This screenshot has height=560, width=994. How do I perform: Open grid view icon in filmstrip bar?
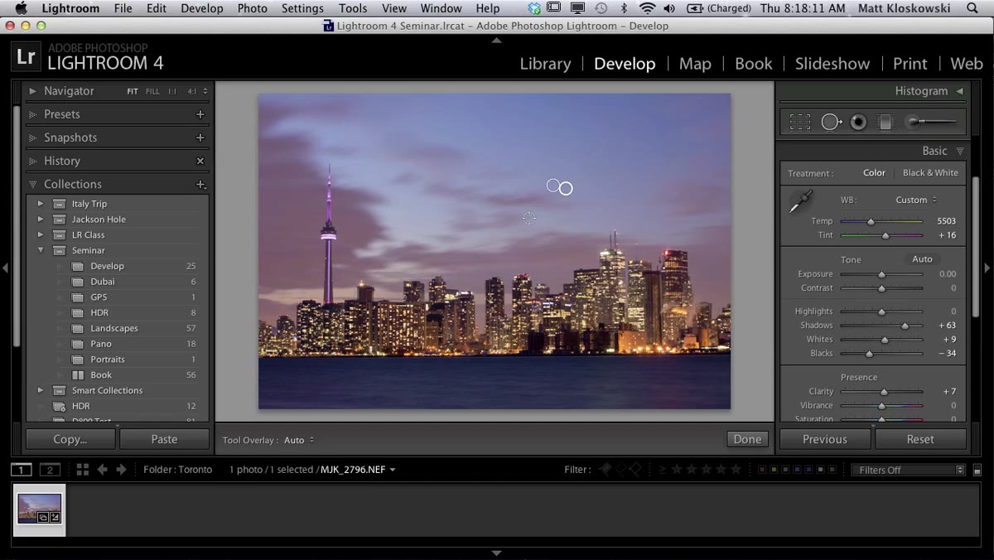click(82, 470)
